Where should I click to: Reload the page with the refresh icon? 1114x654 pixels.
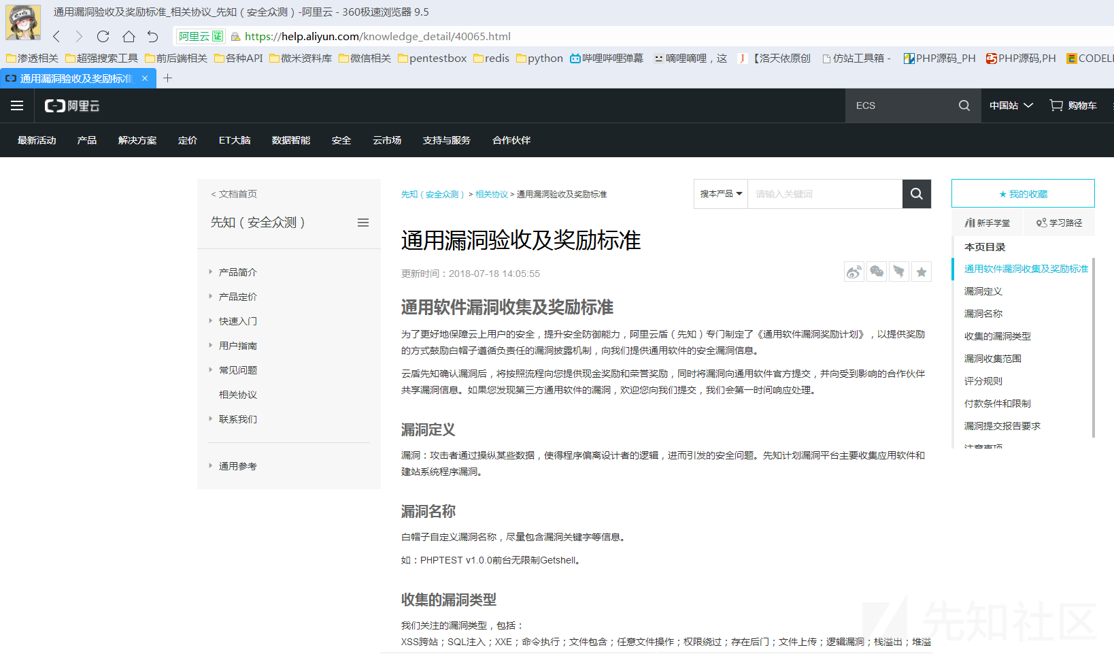(103, 37)
